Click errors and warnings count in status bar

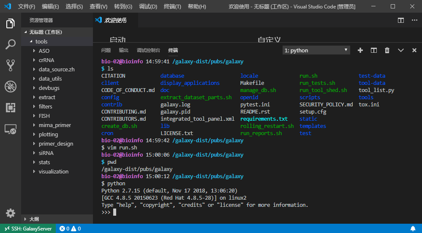pos(70,229)
